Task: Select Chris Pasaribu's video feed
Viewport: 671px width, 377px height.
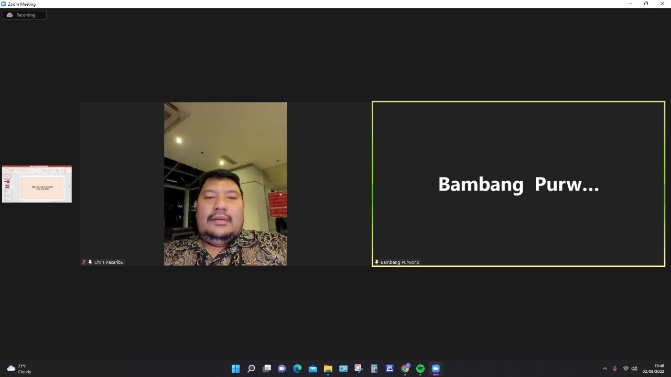Action: 225,184
